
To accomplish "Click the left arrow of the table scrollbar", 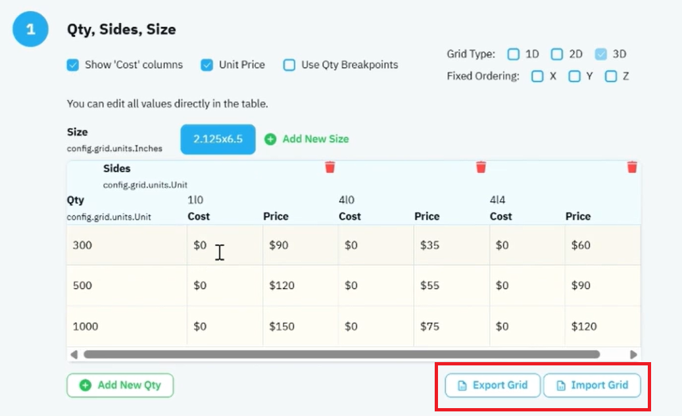I will tap(74, 355).
